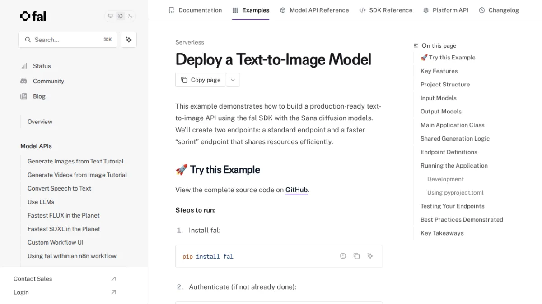Screen dimensions: 542x304
Task: Click the On this page list icon
Action: (x=416, y=45)
